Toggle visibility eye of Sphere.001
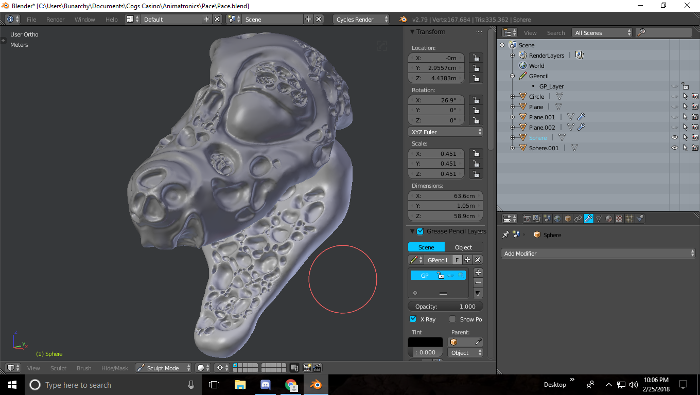Screen dimensions: 700x395 (x=675, y=148)
